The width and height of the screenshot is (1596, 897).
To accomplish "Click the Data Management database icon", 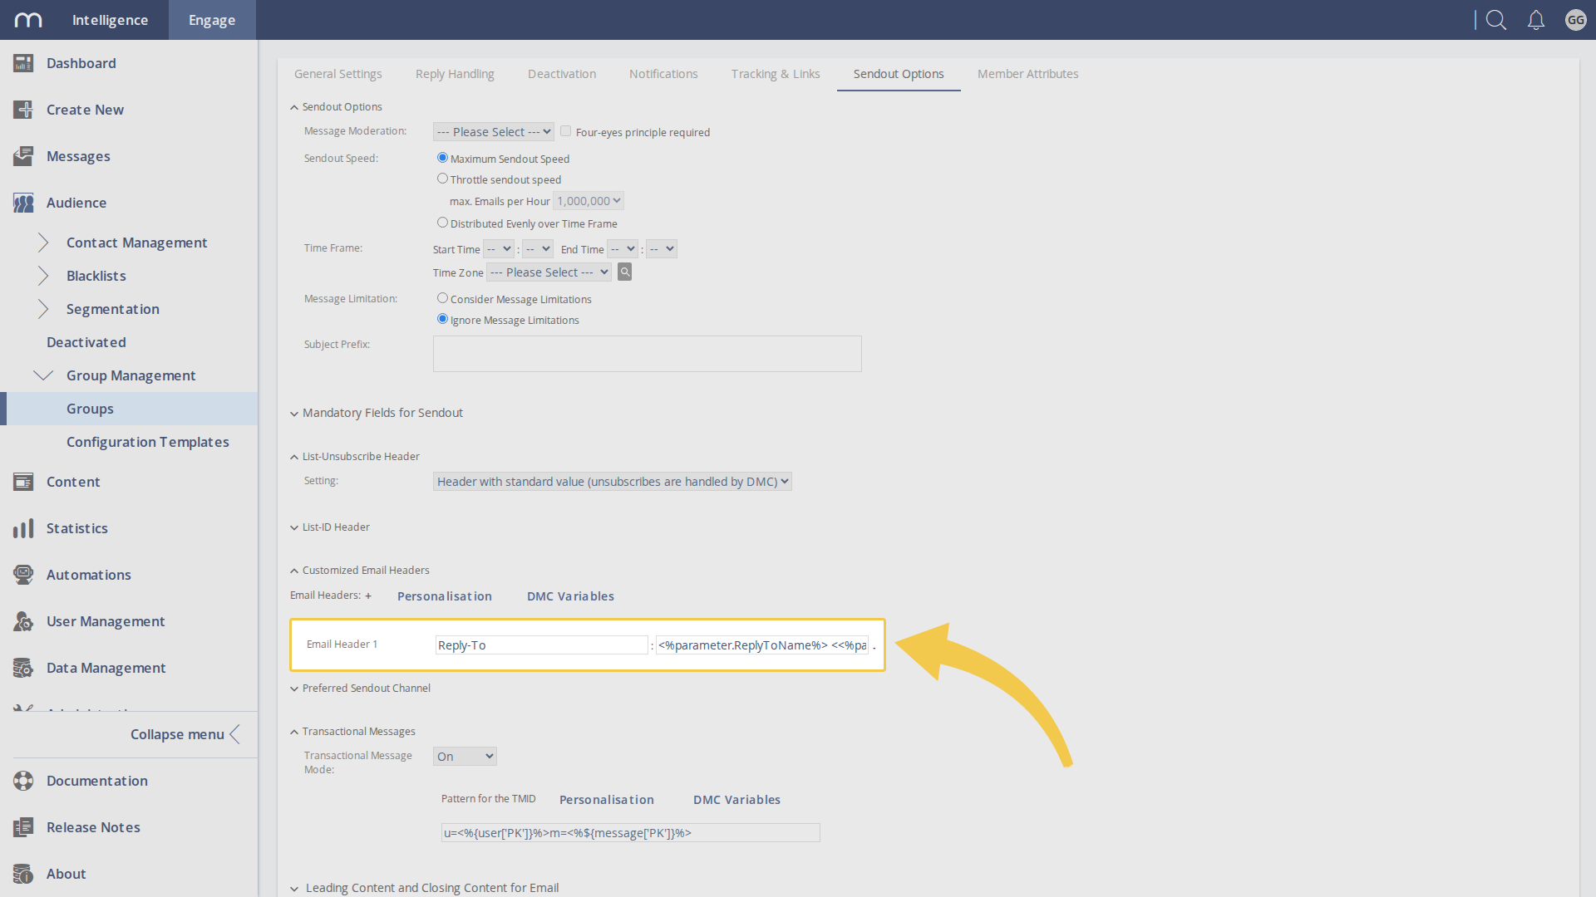I will point(23,668).
